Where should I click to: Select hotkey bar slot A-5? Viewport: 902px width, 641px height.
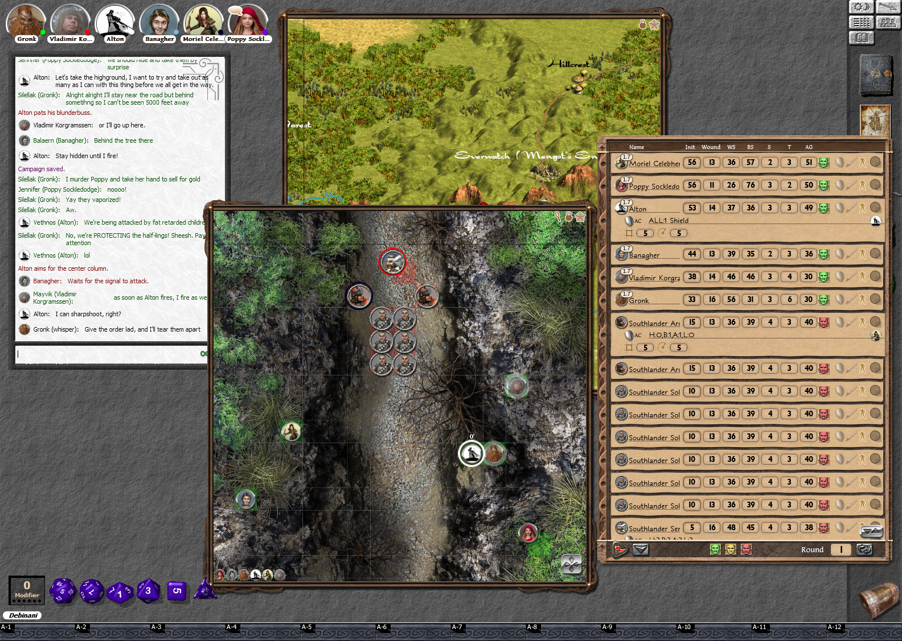click(338, 631)
